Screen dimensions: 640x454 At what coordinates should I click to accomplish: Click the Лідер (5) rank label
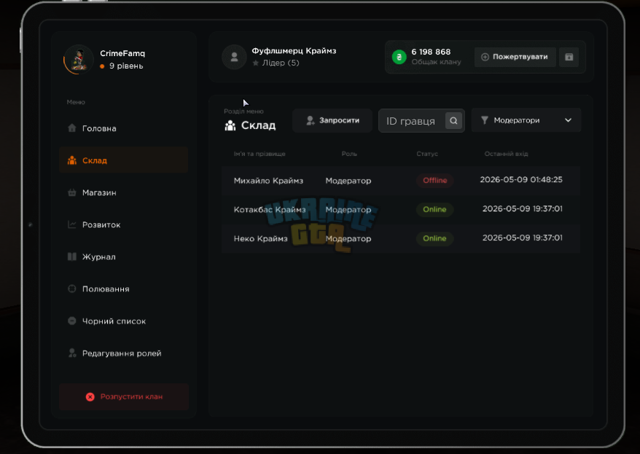pos(281,63)
